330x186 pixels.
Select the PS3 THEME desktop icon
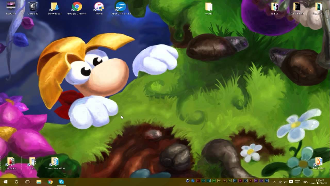(x=297, y=8)
